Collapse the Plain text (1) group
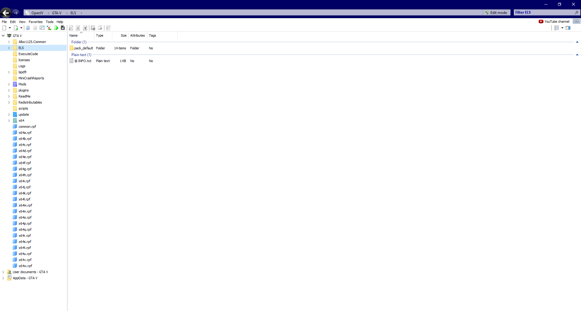The width and height of the screenshot is (581, 311). pyautogui.click(x=577, y=55)
